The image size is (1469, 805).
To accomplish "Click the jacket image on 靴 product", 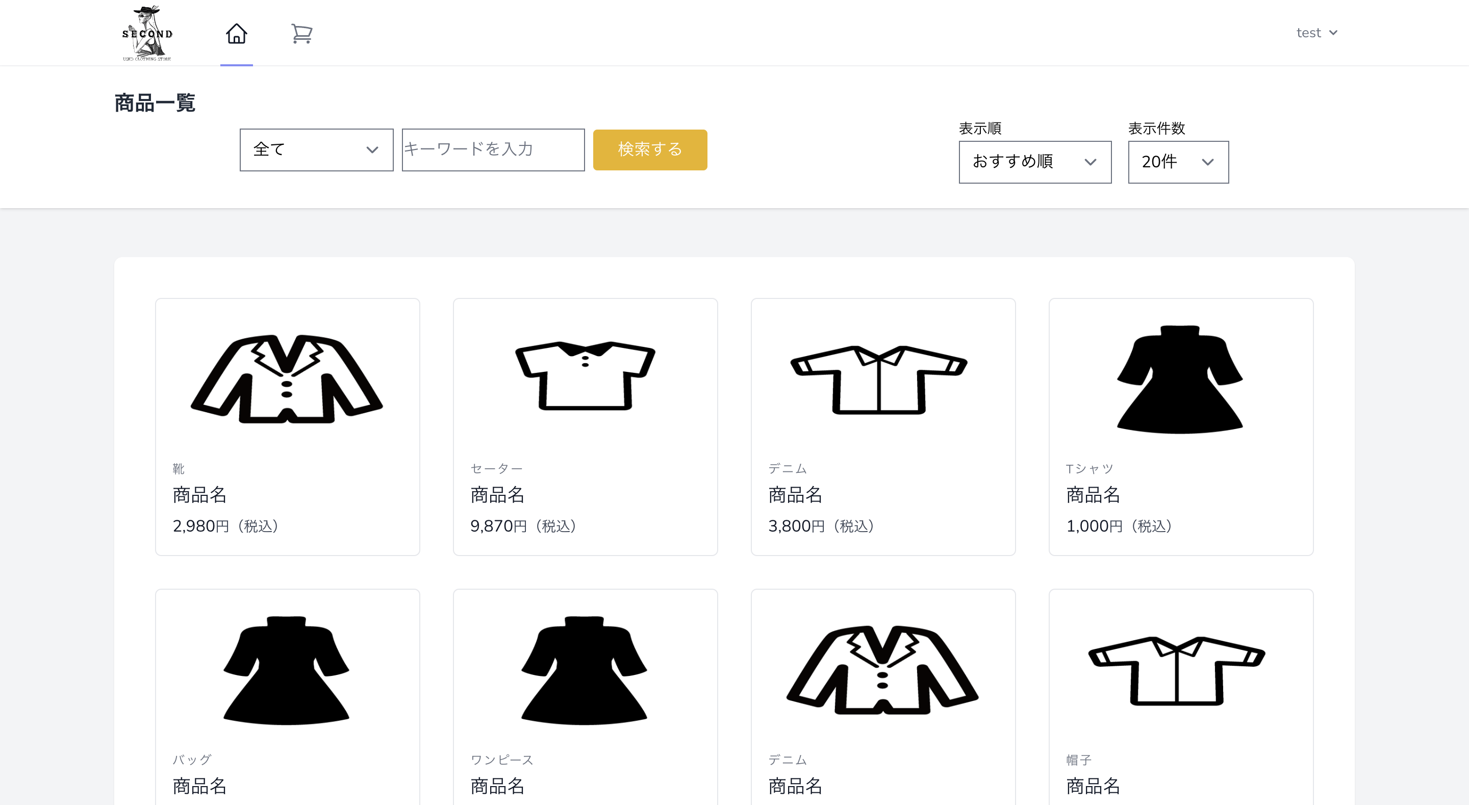I will tap(287, 379).
